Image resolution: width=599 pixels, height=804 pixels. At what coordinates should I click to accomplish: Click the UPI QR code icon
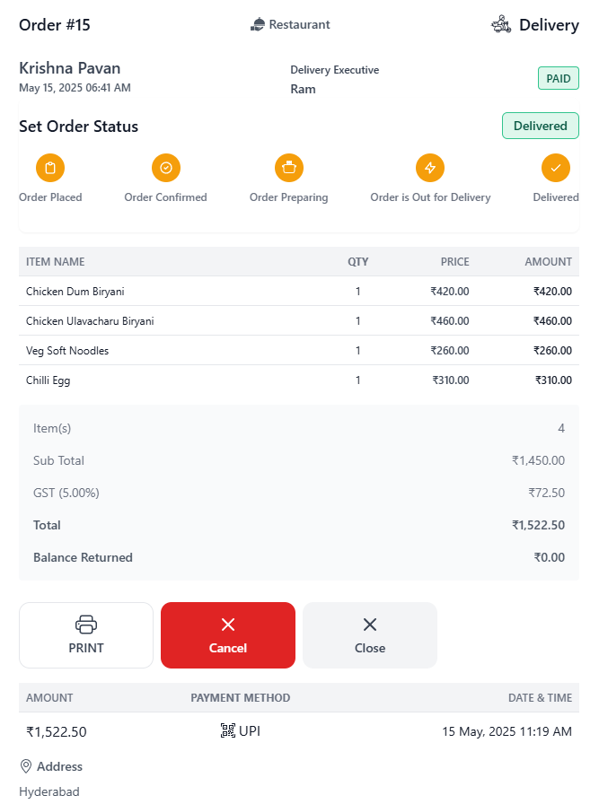click(228, 730)
